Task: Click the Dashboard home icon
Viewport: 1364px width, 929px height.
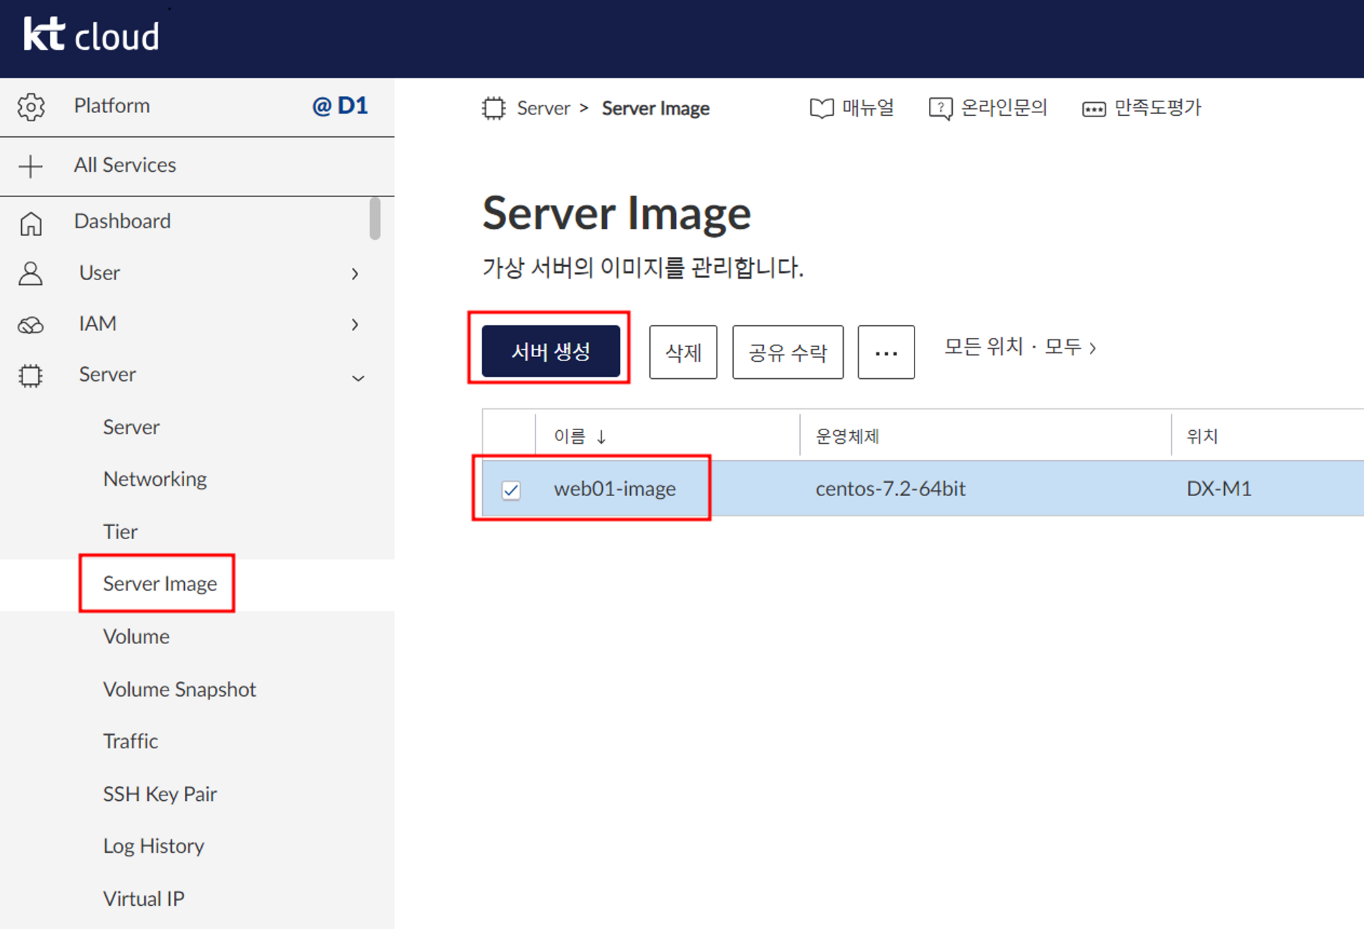Action: coord(31,223)
